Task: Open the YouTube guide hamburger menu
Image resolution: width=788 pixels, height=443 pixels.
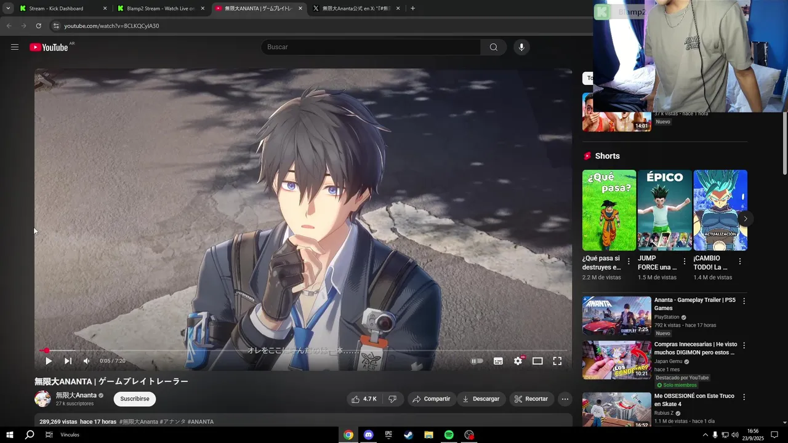Action: [15, 47]
